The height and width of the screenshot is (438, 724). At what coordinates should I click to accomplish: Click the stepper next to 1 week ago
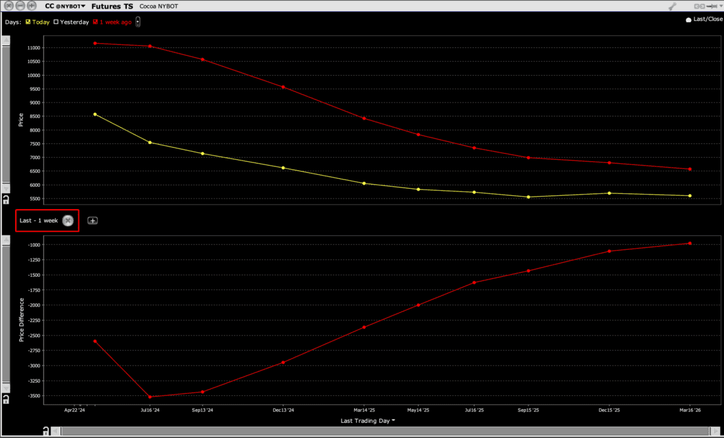(138, 22)
